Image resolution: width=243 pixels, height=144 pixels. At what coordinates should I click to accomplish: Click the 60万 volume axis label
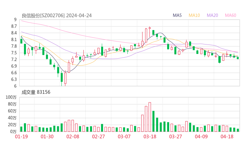[12, 111]
